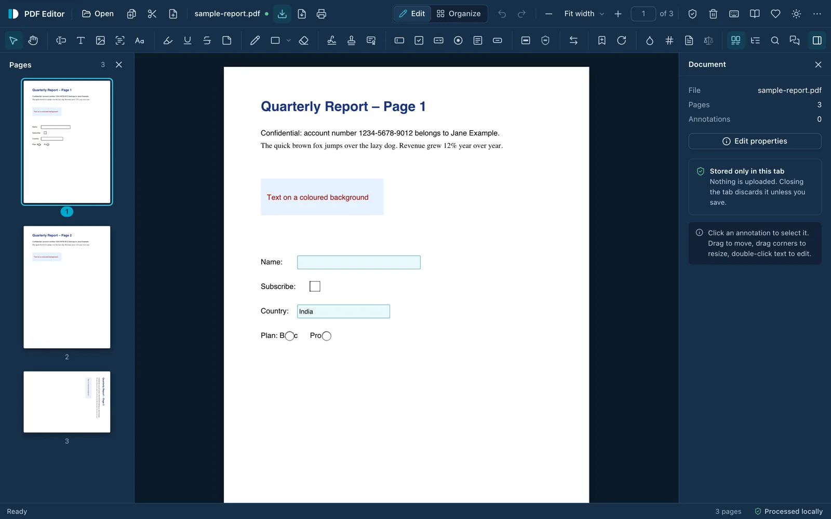Image resolution: width=831 pixels, height=519 pixels.
Task: Add a checkbox form field tool
Action: click(419, 40)
